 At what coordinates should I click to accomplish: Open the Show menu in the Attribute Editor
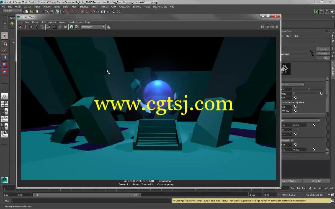(289, 36)
